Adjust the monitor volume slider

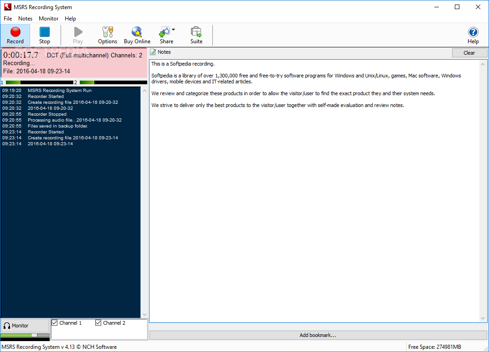pos(35,335)
